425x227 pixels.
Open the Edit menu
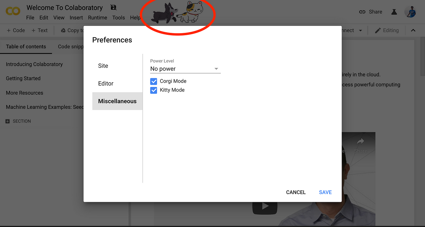coord(44,18)
